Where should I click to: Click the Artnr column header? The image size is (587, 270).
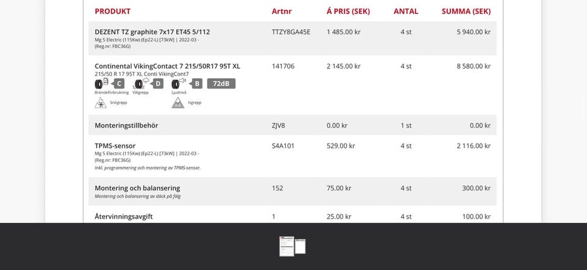(x=281, y=11)
